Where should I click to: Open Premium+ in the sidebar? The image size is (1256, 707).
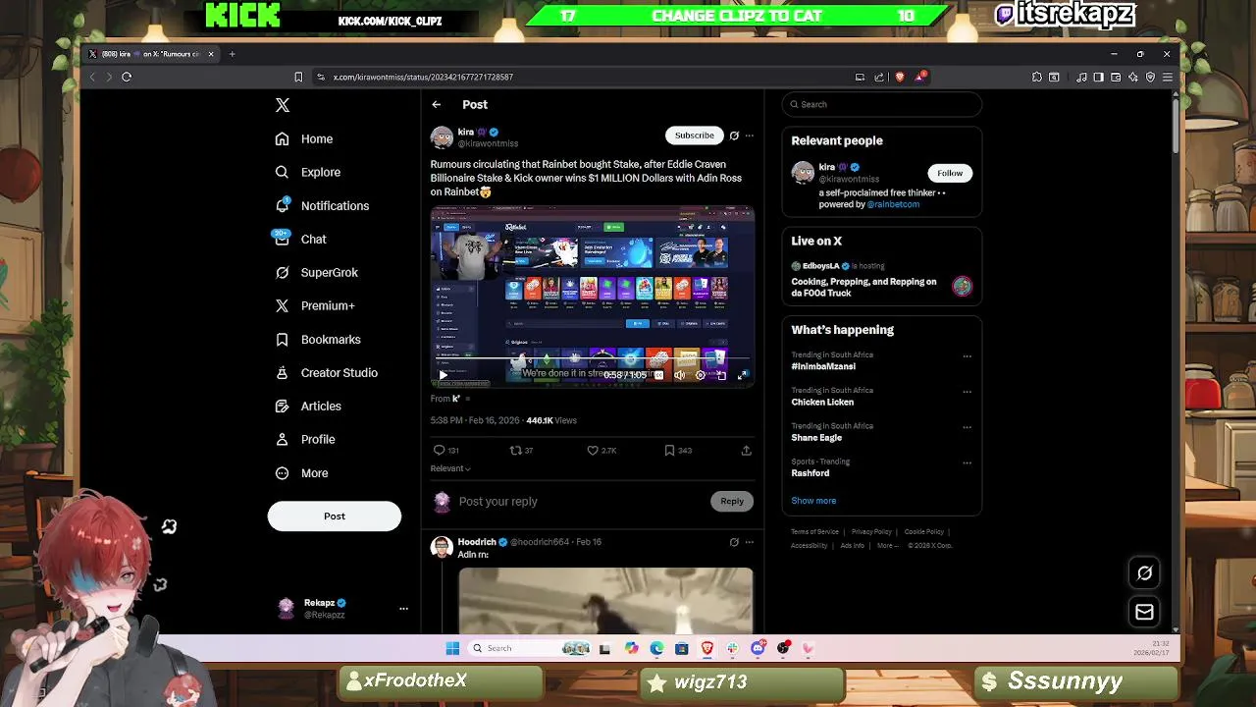315,306
